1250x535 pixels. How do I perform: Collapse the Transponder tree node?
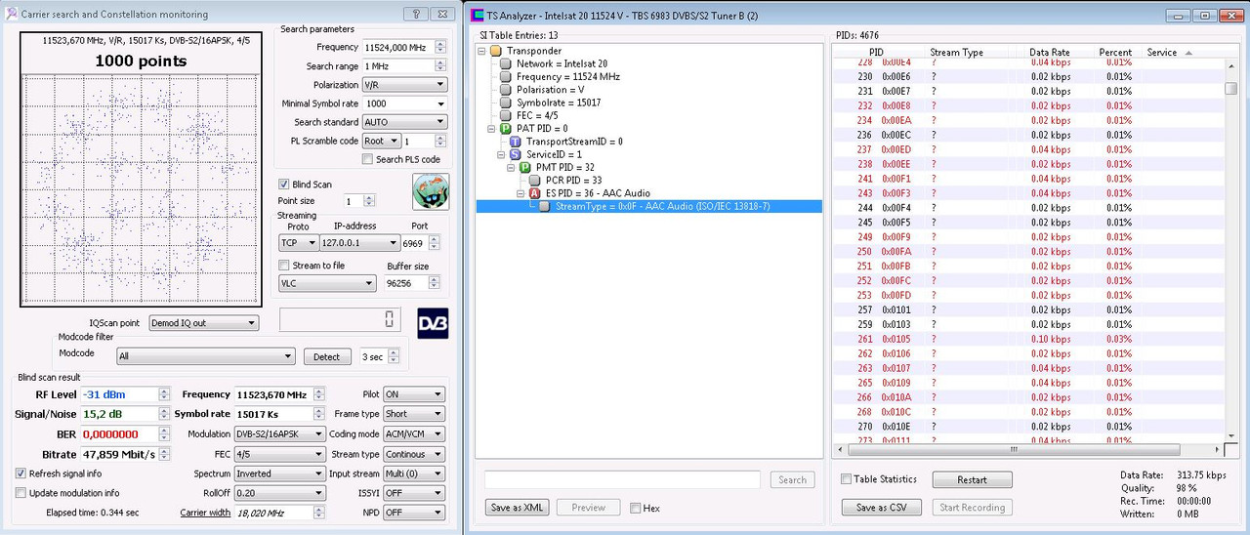483,51
